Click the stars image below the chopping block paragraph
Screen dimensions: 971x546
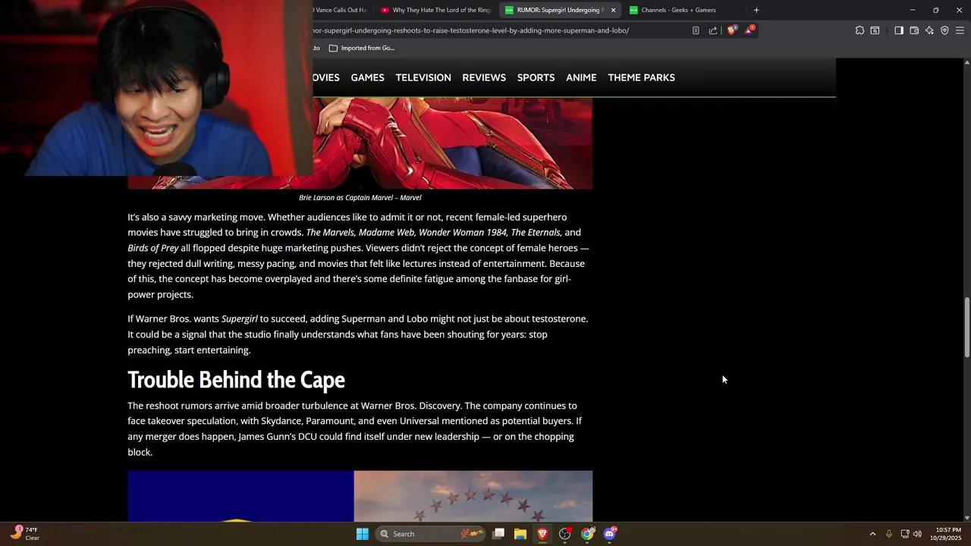click(473, 496)
